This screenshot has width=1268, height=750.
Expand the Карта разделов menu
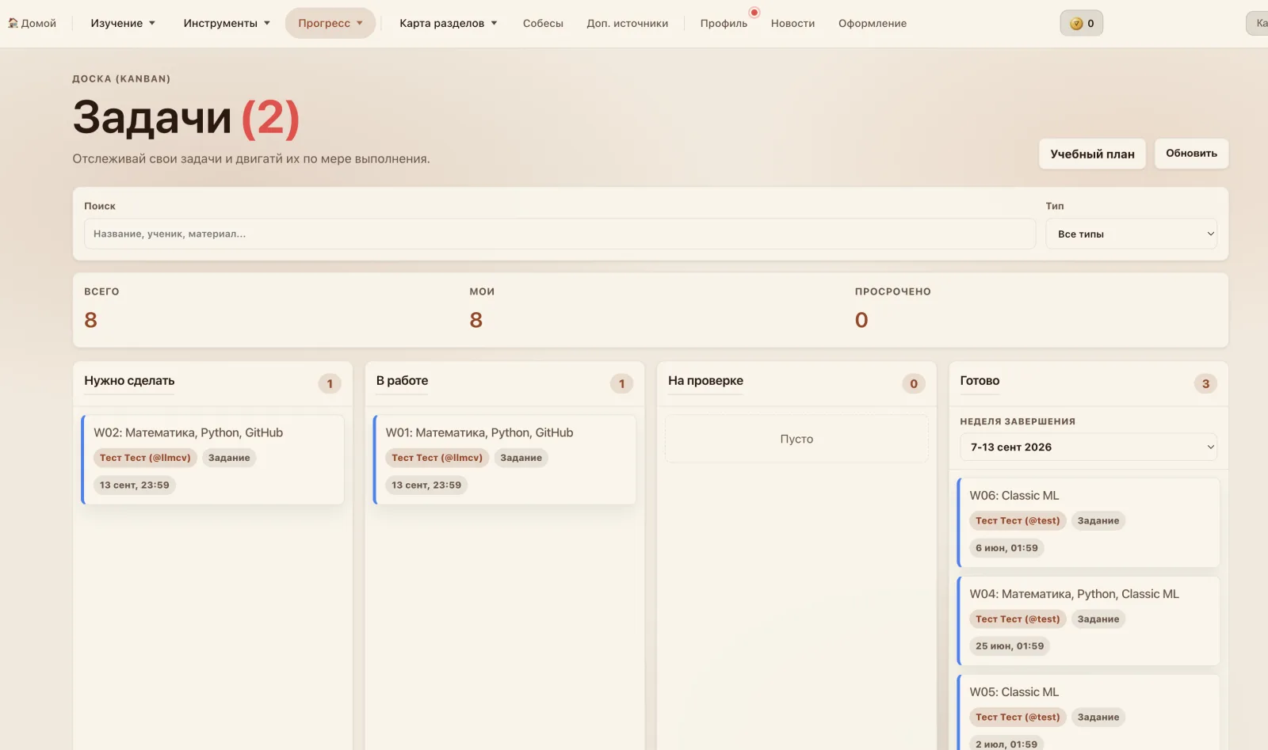(449, 23)
